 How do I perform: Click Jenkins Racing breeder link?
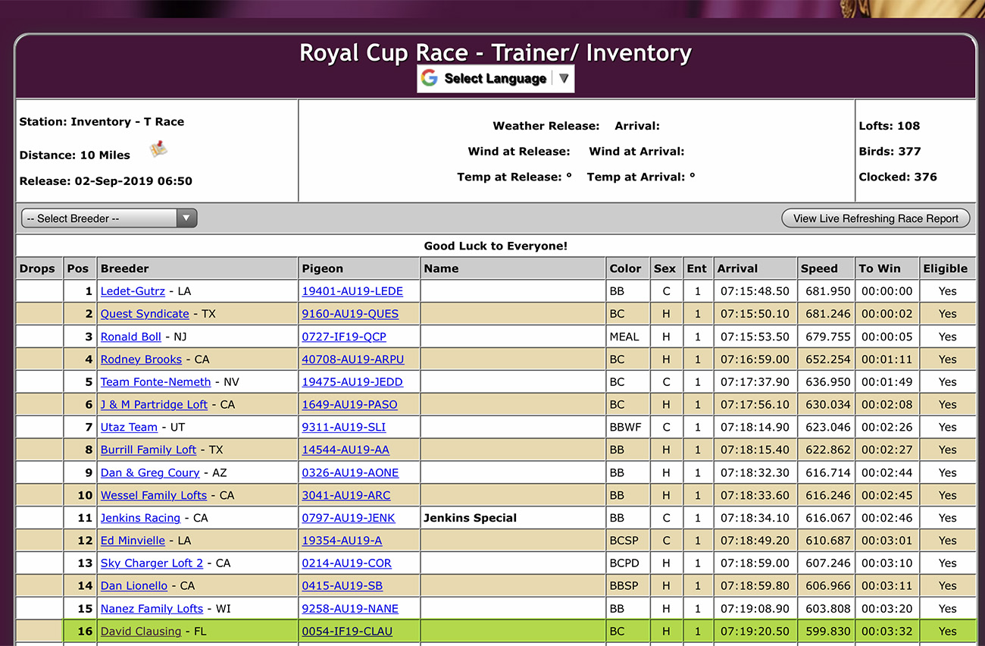pyautogui.click(x=140, y=519)
